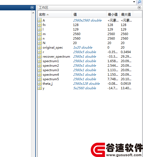
Task: Click value 20 of variable N
Action: coord(75,43)
